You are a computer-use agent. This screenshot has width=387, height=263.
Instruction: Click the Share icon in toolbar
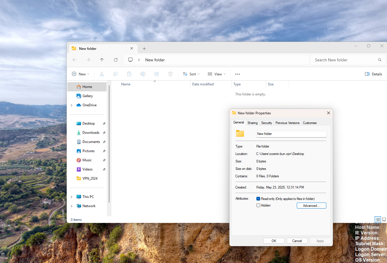(157, 74)
